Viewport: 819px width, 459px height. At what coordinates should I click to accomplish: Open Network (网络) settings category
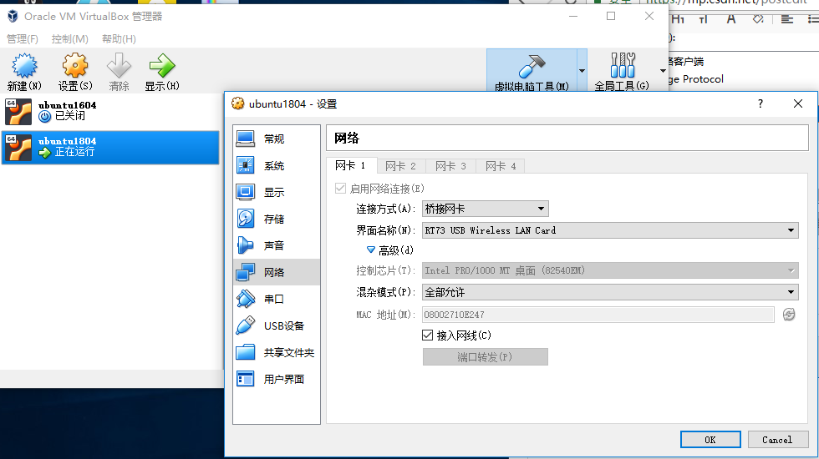[277, 272]
